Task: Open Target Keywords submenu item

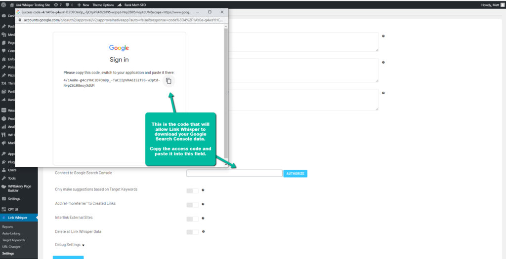Action: coord(13,240)
